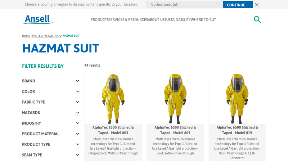Click Model 809 description 'Boot, Without Passthrough'
This screenshot has width=288, height=162.
[175, 153]
